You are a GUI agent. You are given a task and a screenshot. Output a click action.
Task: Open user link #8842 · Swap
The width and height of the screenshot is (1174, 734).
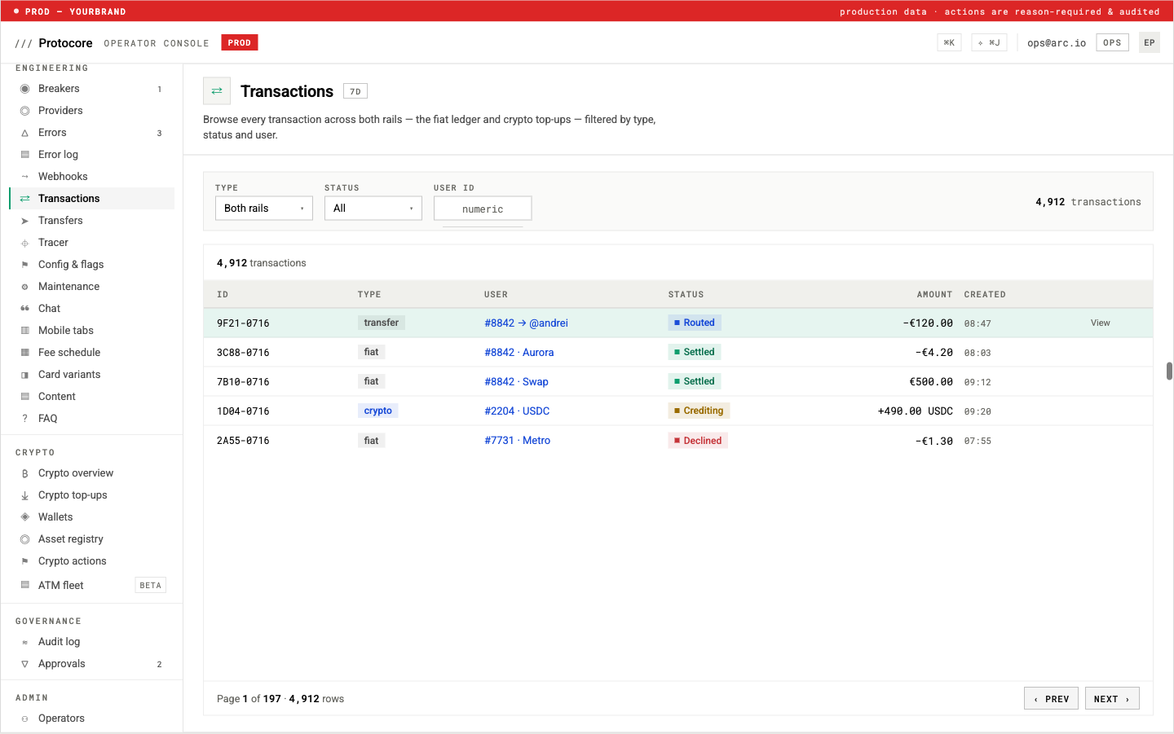[516, 382]
